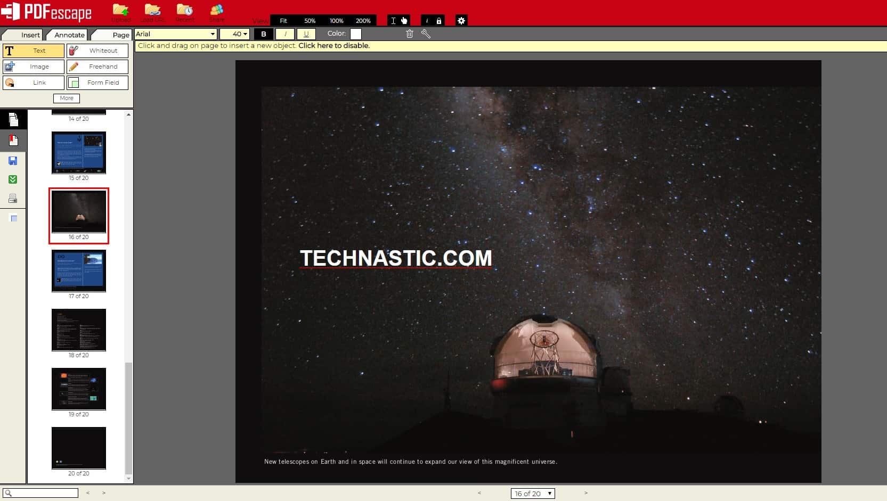This screenshot has height=501, width=887.
Task: Open bookmarks panel icon in sidebar
Action: click(13, 141)
